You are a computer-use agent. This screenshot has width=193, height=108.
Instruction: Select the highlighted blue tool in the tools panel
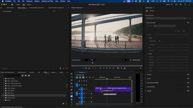tap(71, 96)
